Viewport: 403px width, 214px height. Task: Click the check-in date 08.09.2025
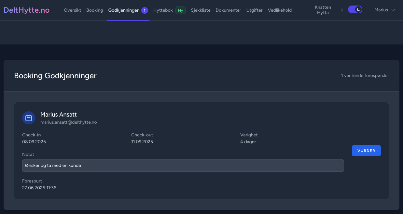click(34, 142)
